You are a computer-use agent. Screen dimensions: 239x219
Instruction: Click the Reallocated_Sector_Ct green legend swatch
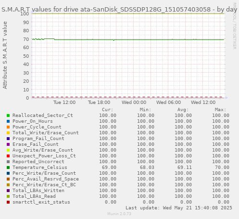point(8,116)
